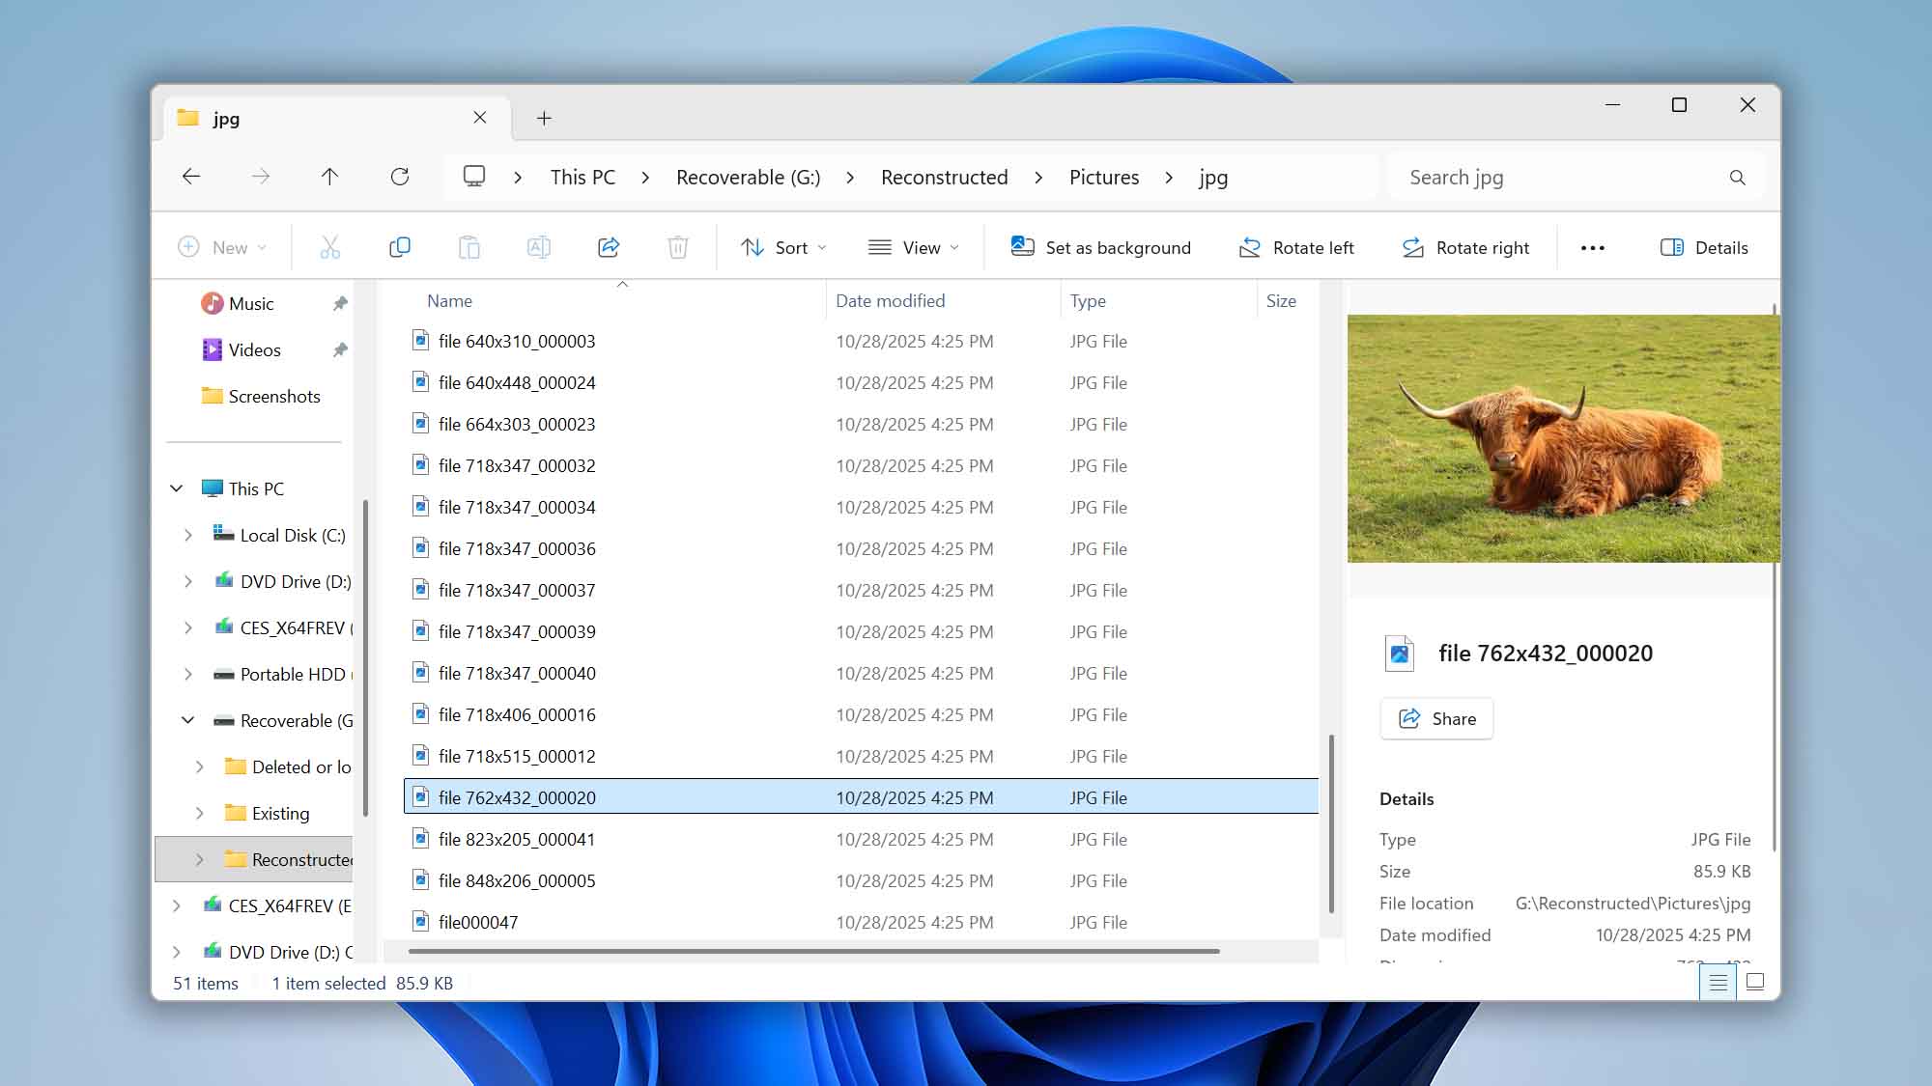Set the selected image as background
Screen dimensions: 1932x1086
[x=1100, y=247]
